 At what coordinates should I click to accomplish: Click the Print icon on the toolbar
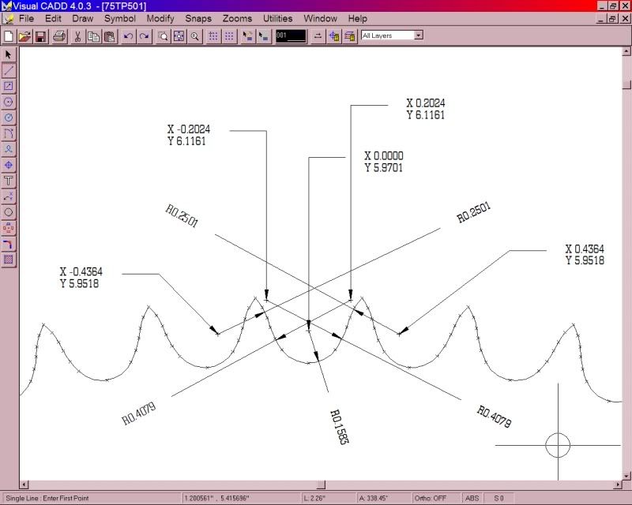pos(59,36)
